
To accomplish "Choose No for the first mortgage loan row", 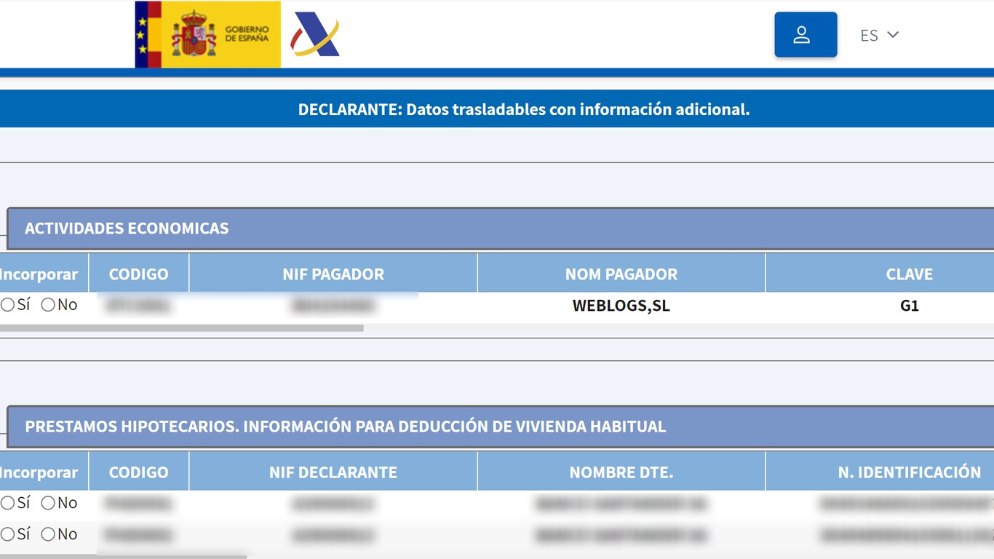I will [48, 503].
